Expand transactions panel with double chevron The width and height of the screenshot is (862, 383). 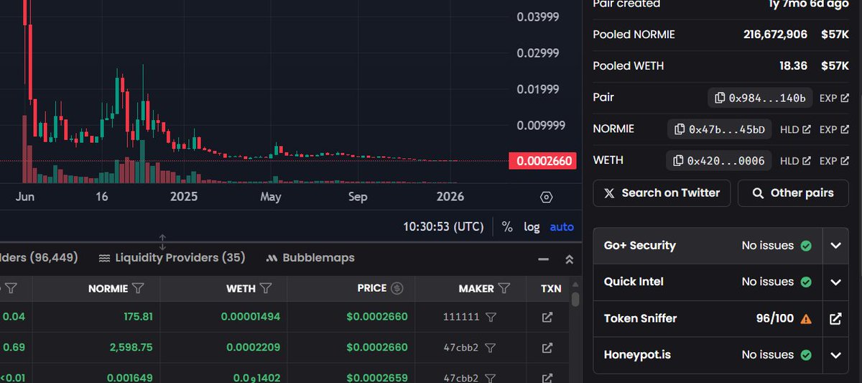coord(569,259)
